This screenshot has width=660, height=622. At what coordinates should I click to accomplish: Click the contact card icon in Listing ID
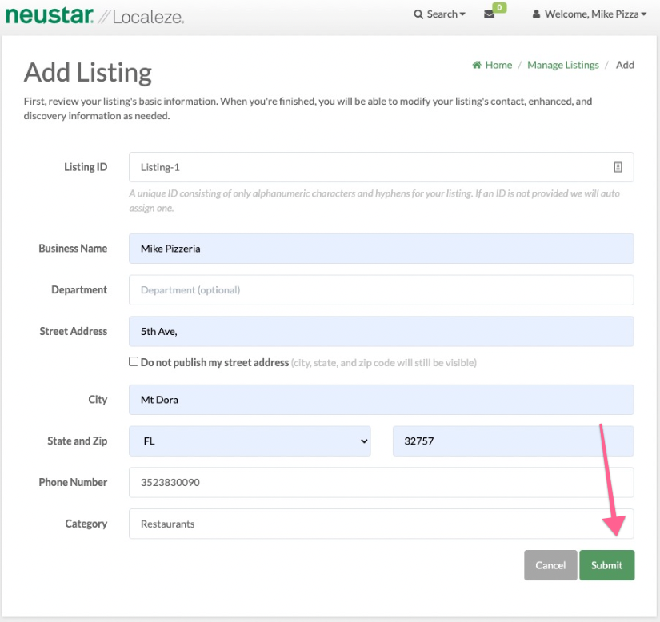[x=618, y=167]
